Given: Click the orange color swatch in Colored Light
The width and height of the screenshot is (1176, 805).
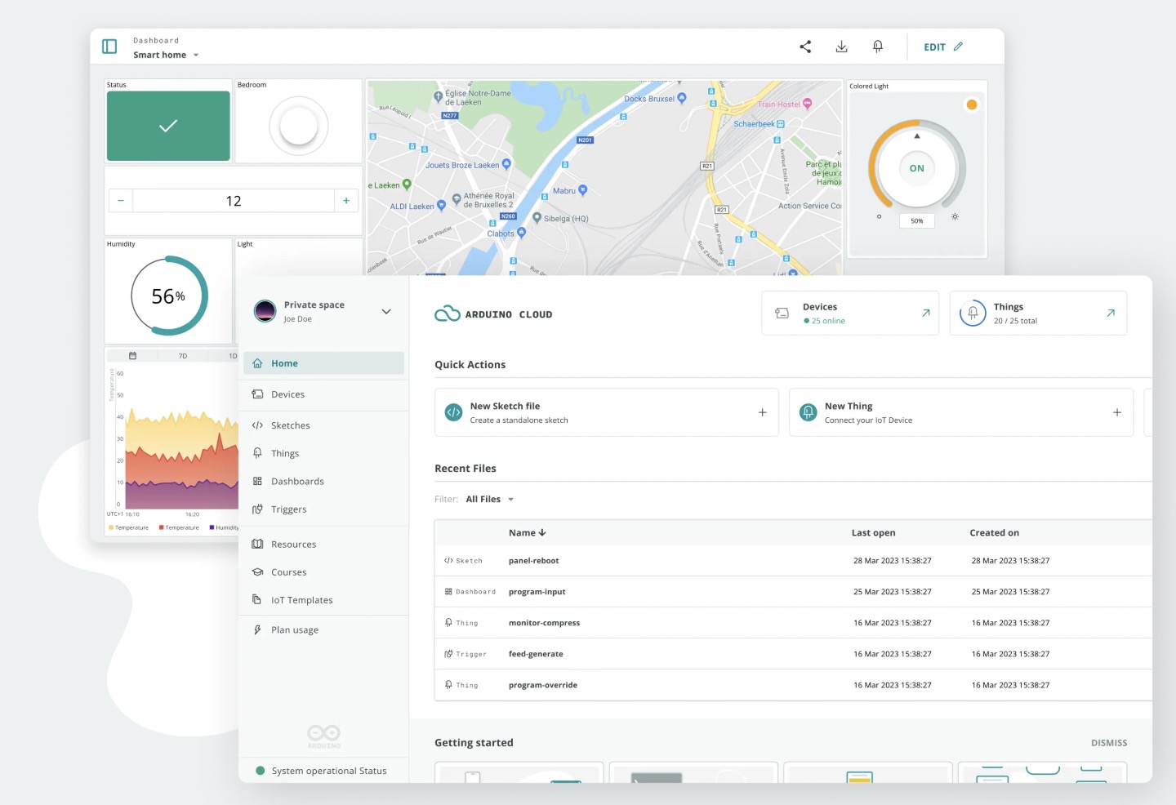Looking at the screenshot, I should tap(972, 105).
